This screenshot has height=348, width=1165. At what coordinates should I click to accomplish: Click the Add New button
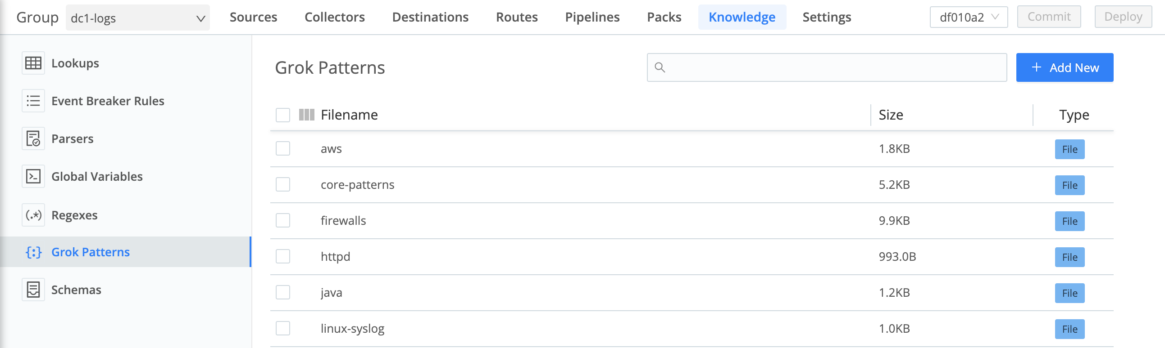coord(1065,67)
